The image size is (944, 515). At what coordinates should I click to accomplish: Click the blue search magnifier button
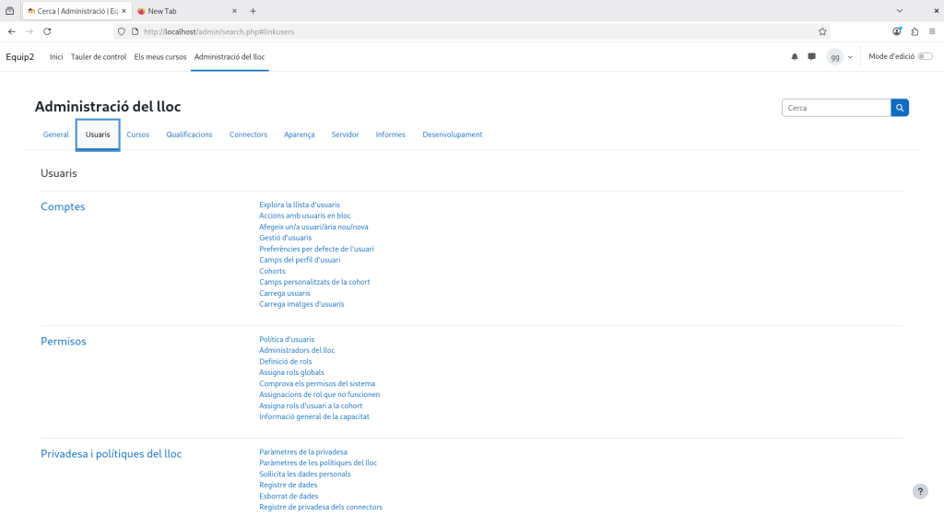point(900,108)
